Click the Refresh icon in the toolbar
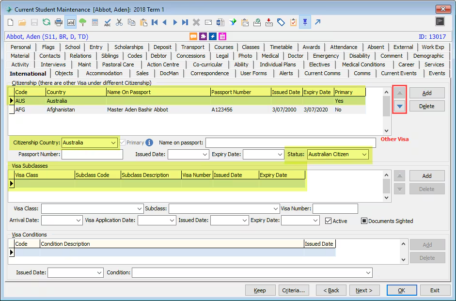The image size is (456, 301). (x=47, y=22)
